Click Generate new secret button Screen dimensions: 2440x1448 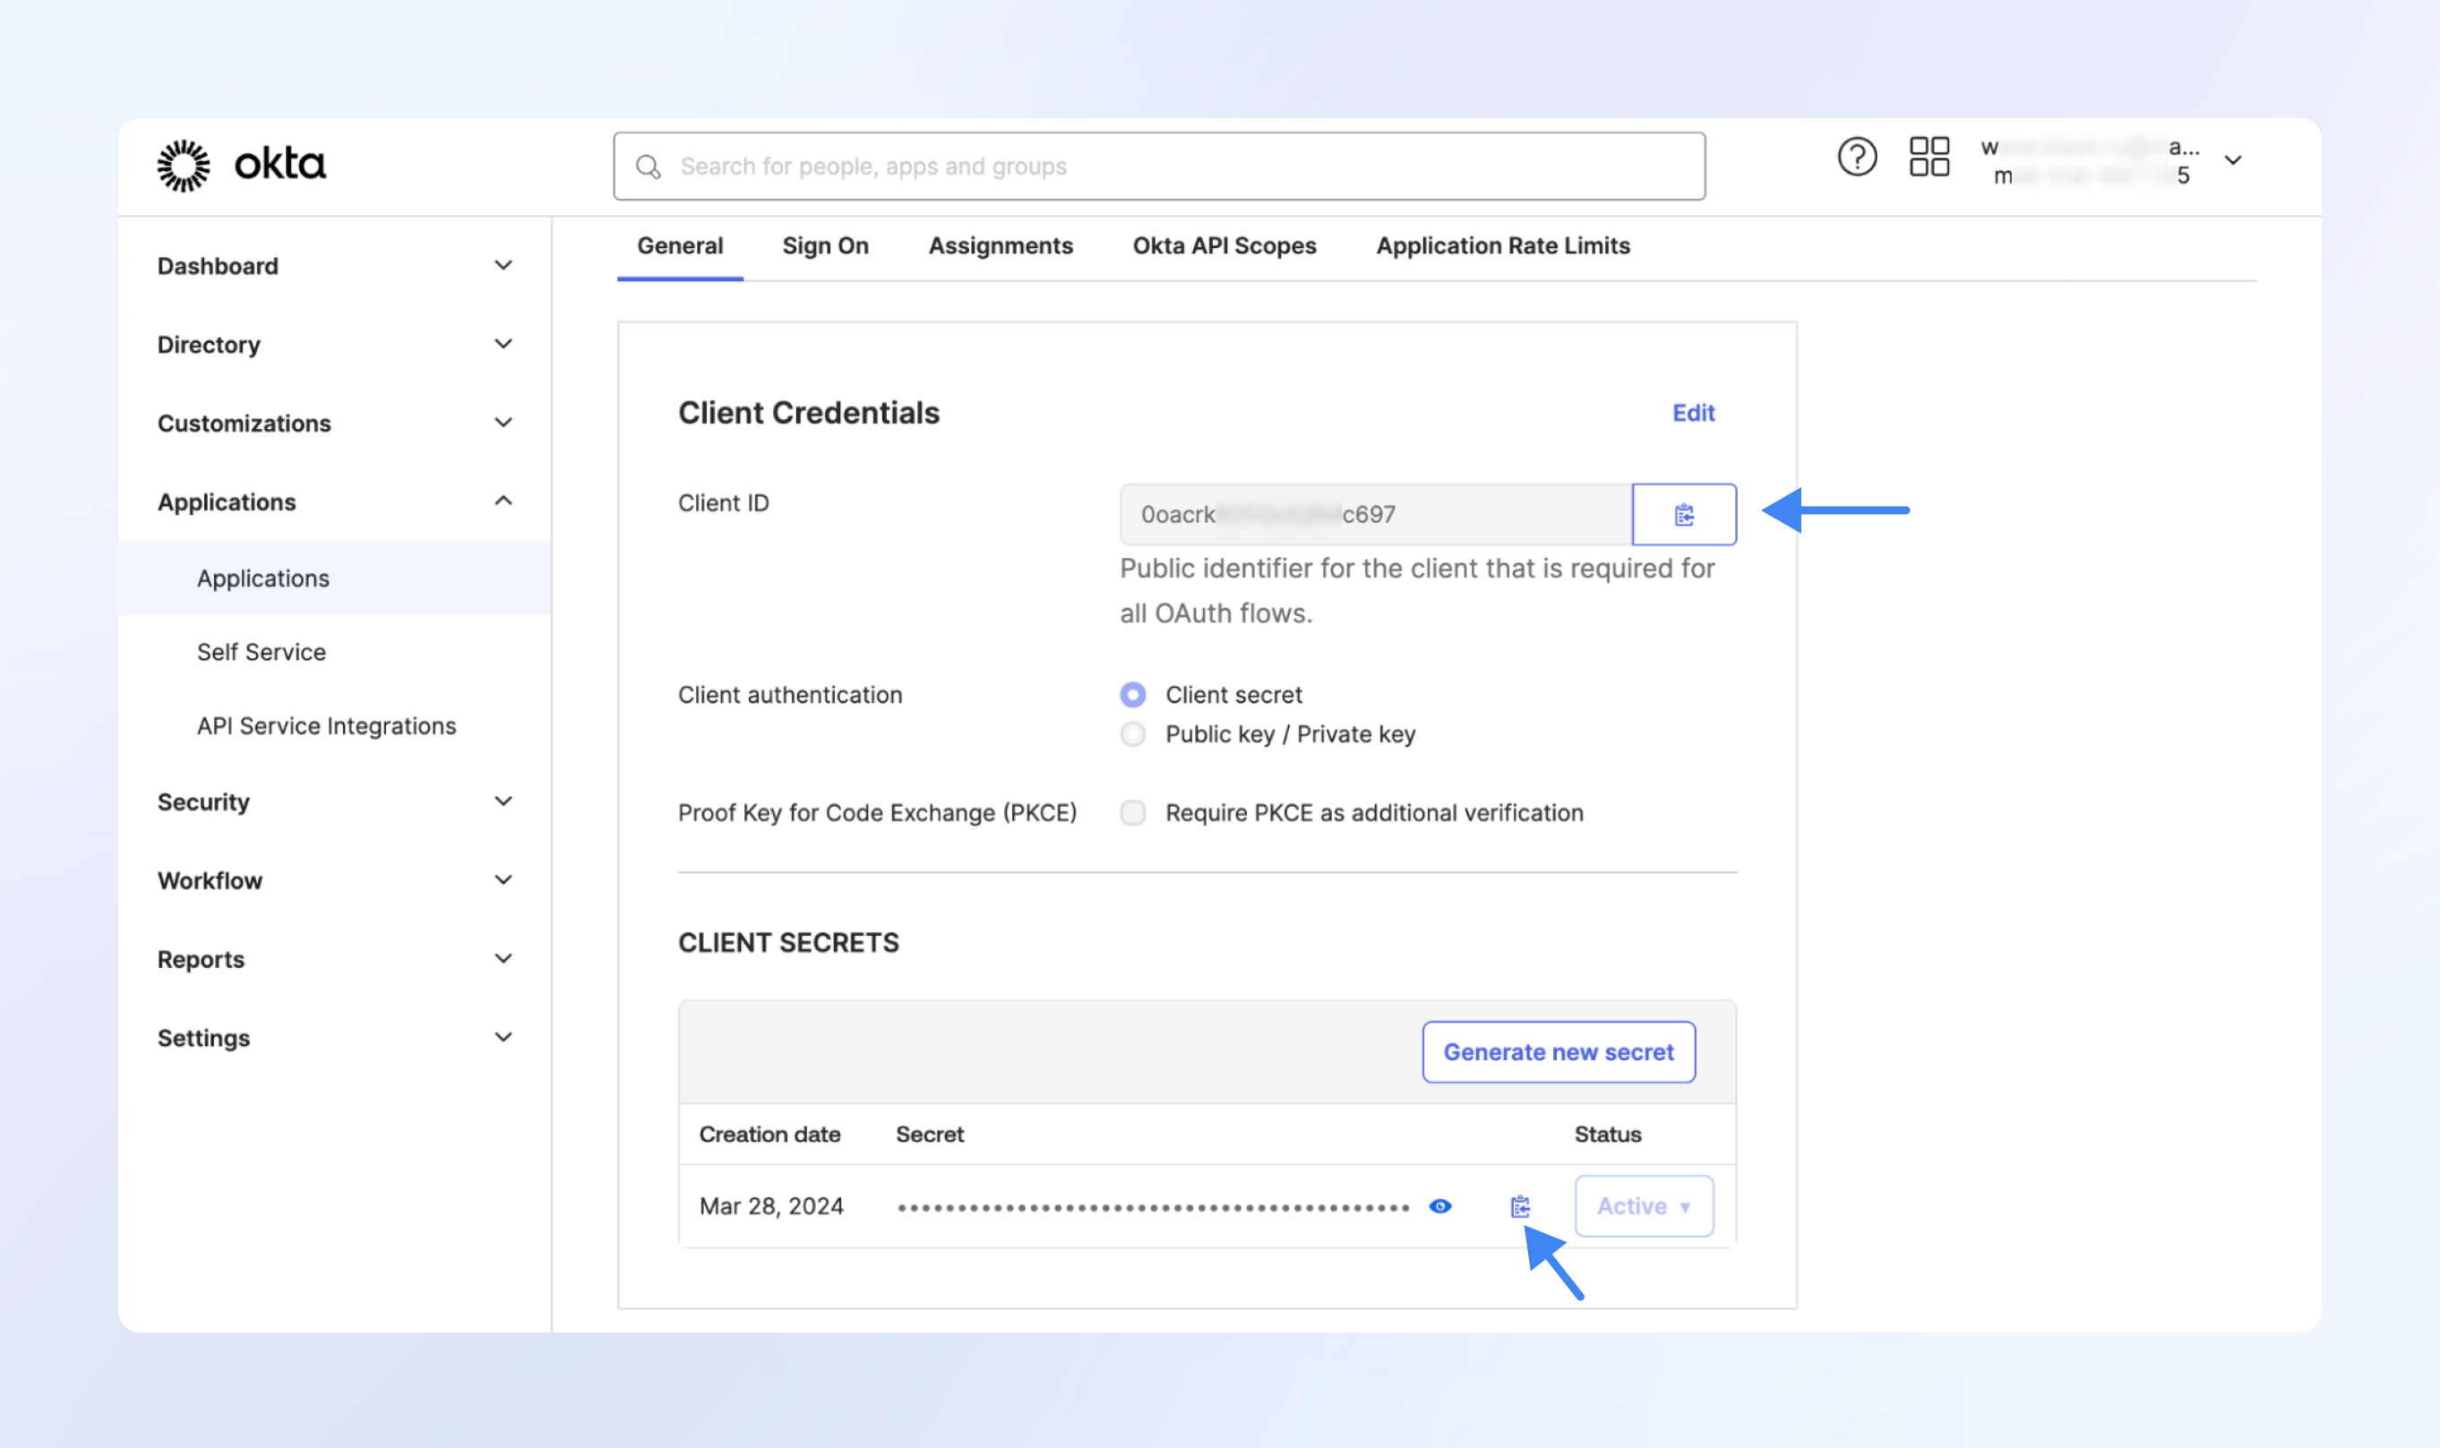click(1558, 1052)
